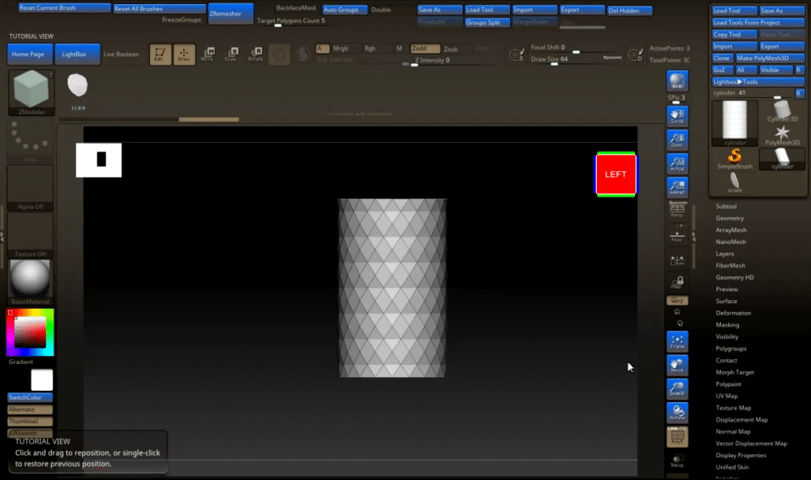811x480 pixels.
Task: Toggle the Floor grid
Action: coord(677,236)
